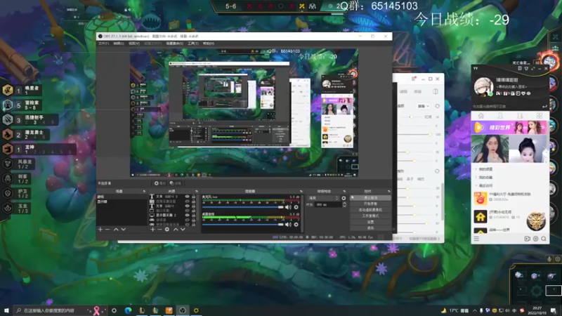Open beauty panel menu icon with red dot
This screenshot has height=316, width=562.
414,79
